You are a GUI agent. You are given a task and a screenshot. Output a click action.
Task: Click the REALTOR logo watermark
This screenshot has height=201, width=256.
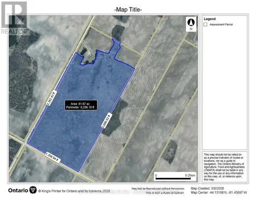click(14, 18)
